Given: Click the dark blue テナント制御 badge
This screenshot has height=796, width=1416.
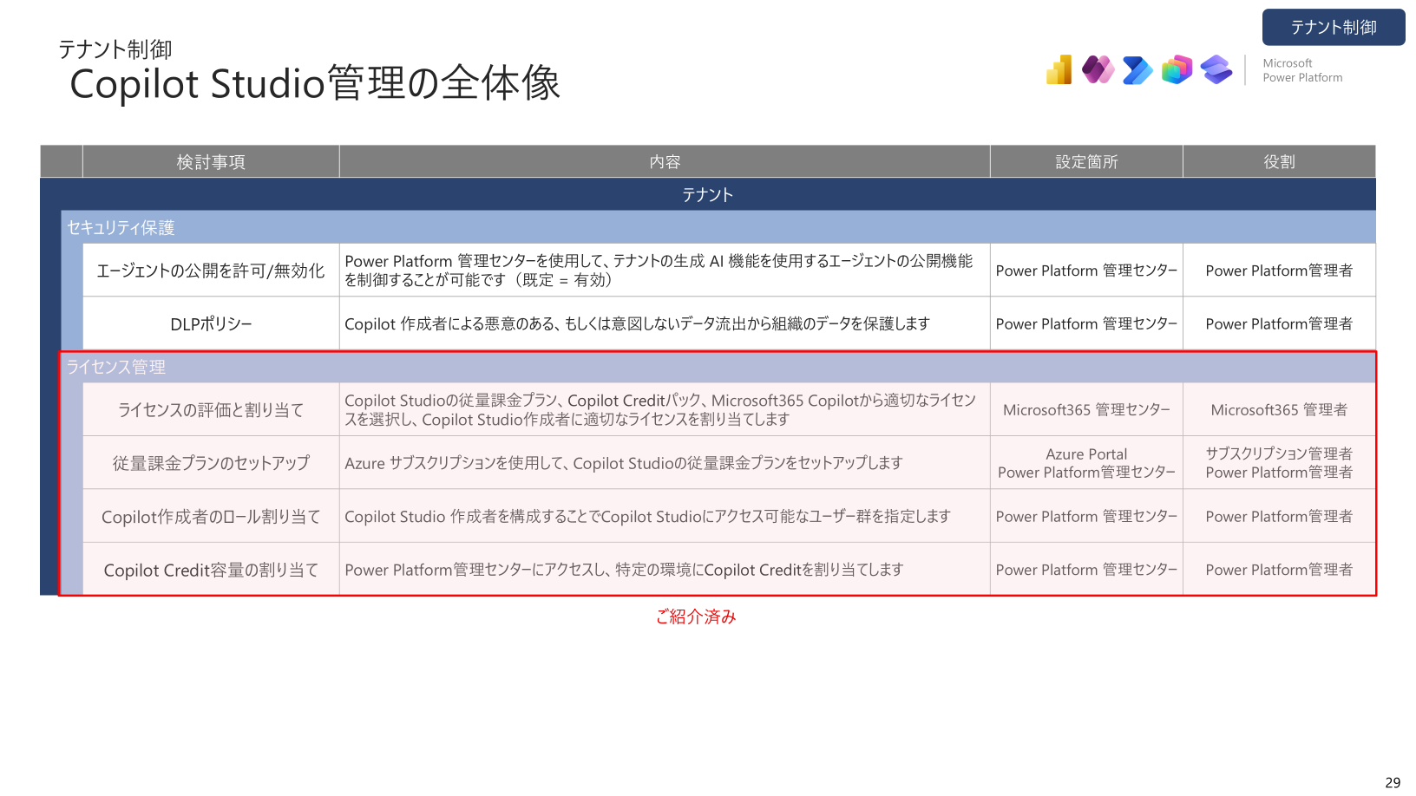Looking at the screenshot, I should [1334, 27].
